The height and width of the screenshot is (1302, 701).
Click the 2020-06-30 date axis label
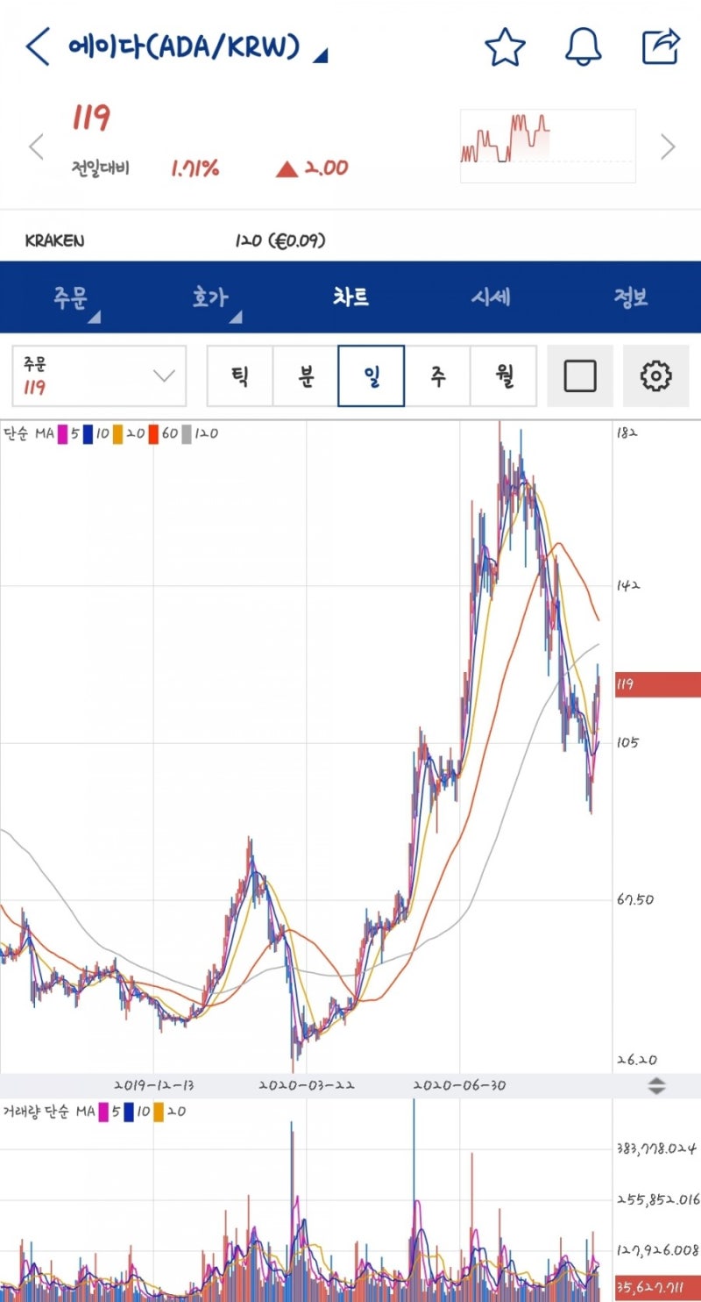460,1086
